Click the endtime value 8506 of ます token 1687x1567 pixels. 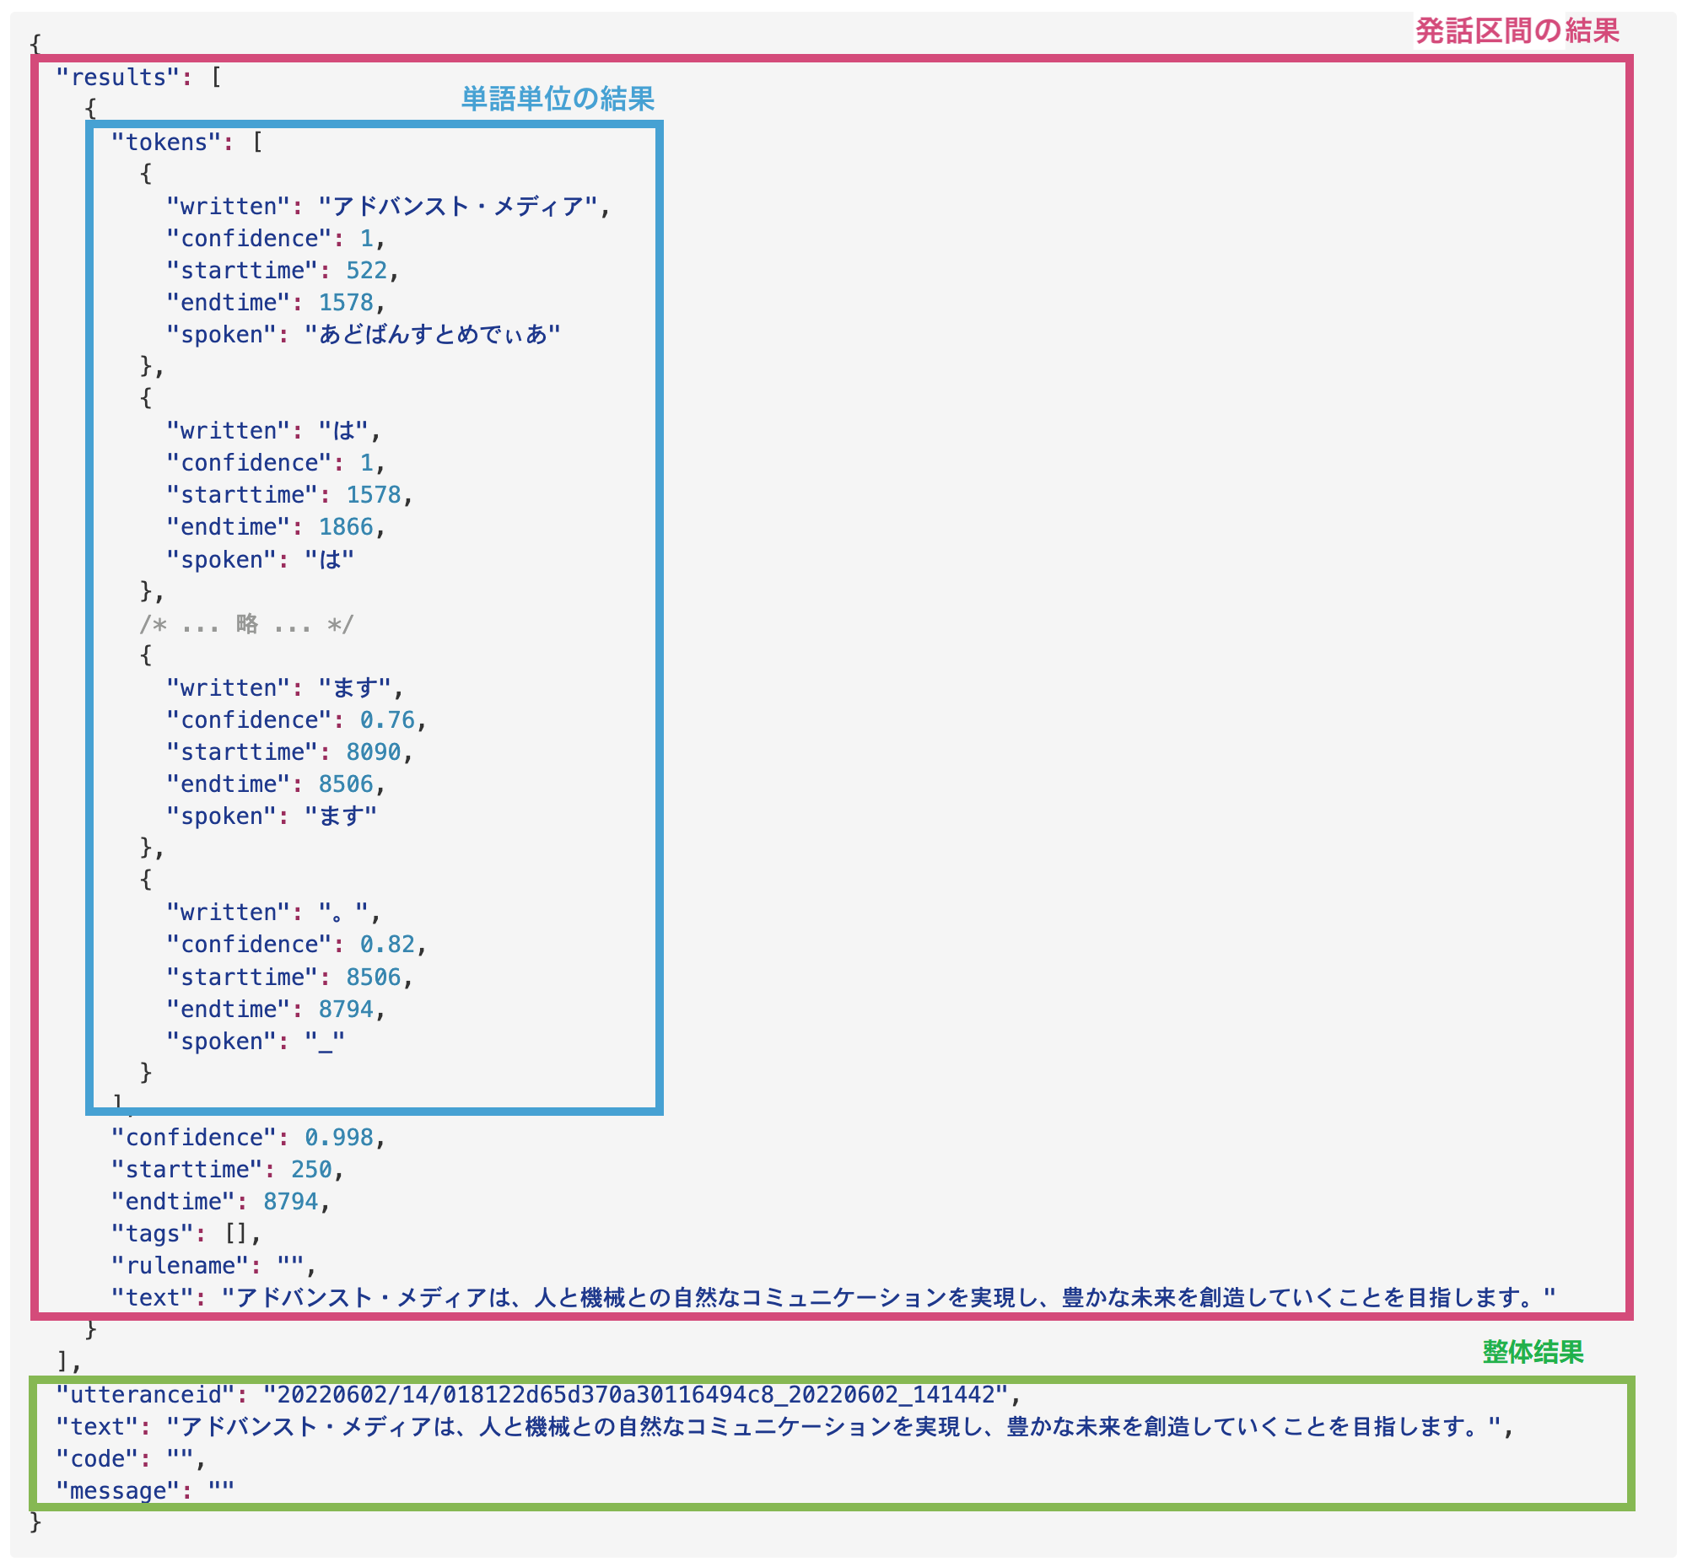(x=346, y=784)
